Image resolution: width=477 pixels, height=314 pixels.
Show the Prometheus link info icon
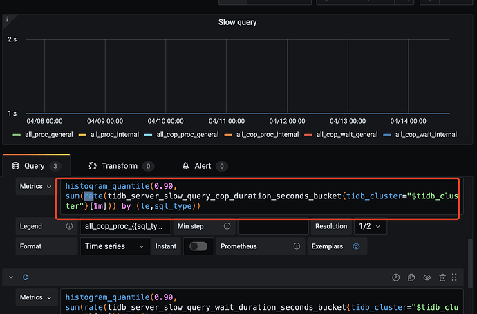pos(297,246)
